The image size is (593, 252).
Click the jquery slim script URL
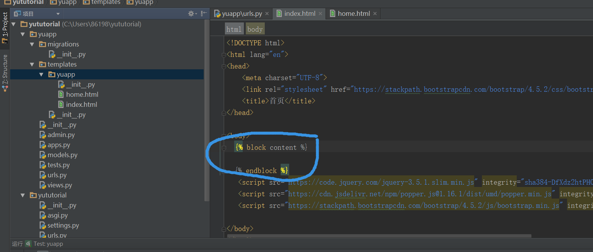point(381,182)
